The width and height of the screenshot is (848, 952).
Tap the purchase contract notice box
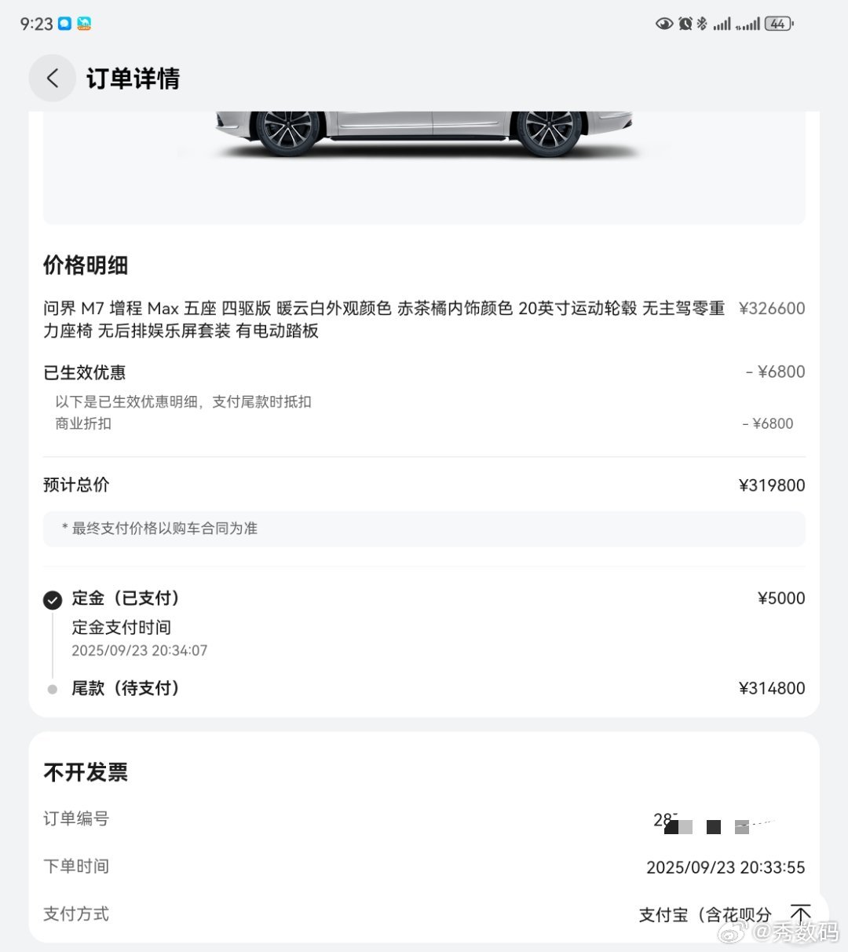(x=424, y=529)
